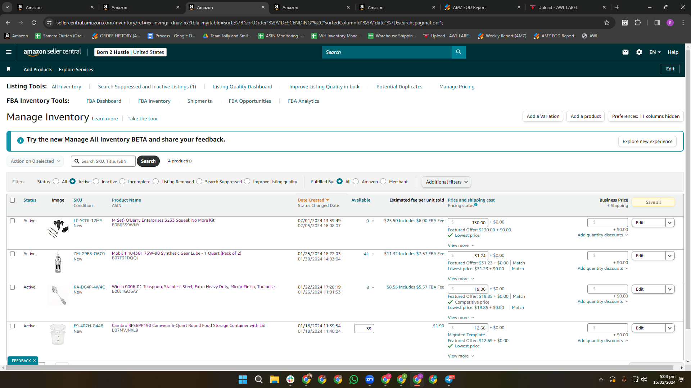This screenshot has height=388, width=691.
Task: Select Fulfilled By Amazon radio button
Action: click(356, 181)
